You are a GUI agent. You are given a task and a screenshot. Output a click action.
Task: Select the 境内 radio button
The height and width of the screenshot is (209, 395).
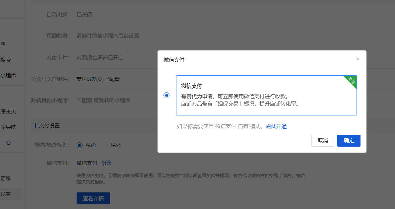(80, 145)
